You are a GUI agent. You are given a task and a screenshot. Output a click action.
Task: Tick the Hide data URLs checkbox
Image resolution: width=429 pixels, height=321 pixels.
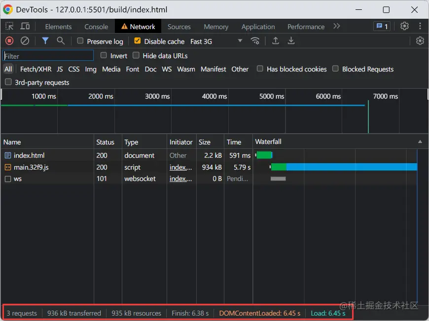(x=136, y=55)
